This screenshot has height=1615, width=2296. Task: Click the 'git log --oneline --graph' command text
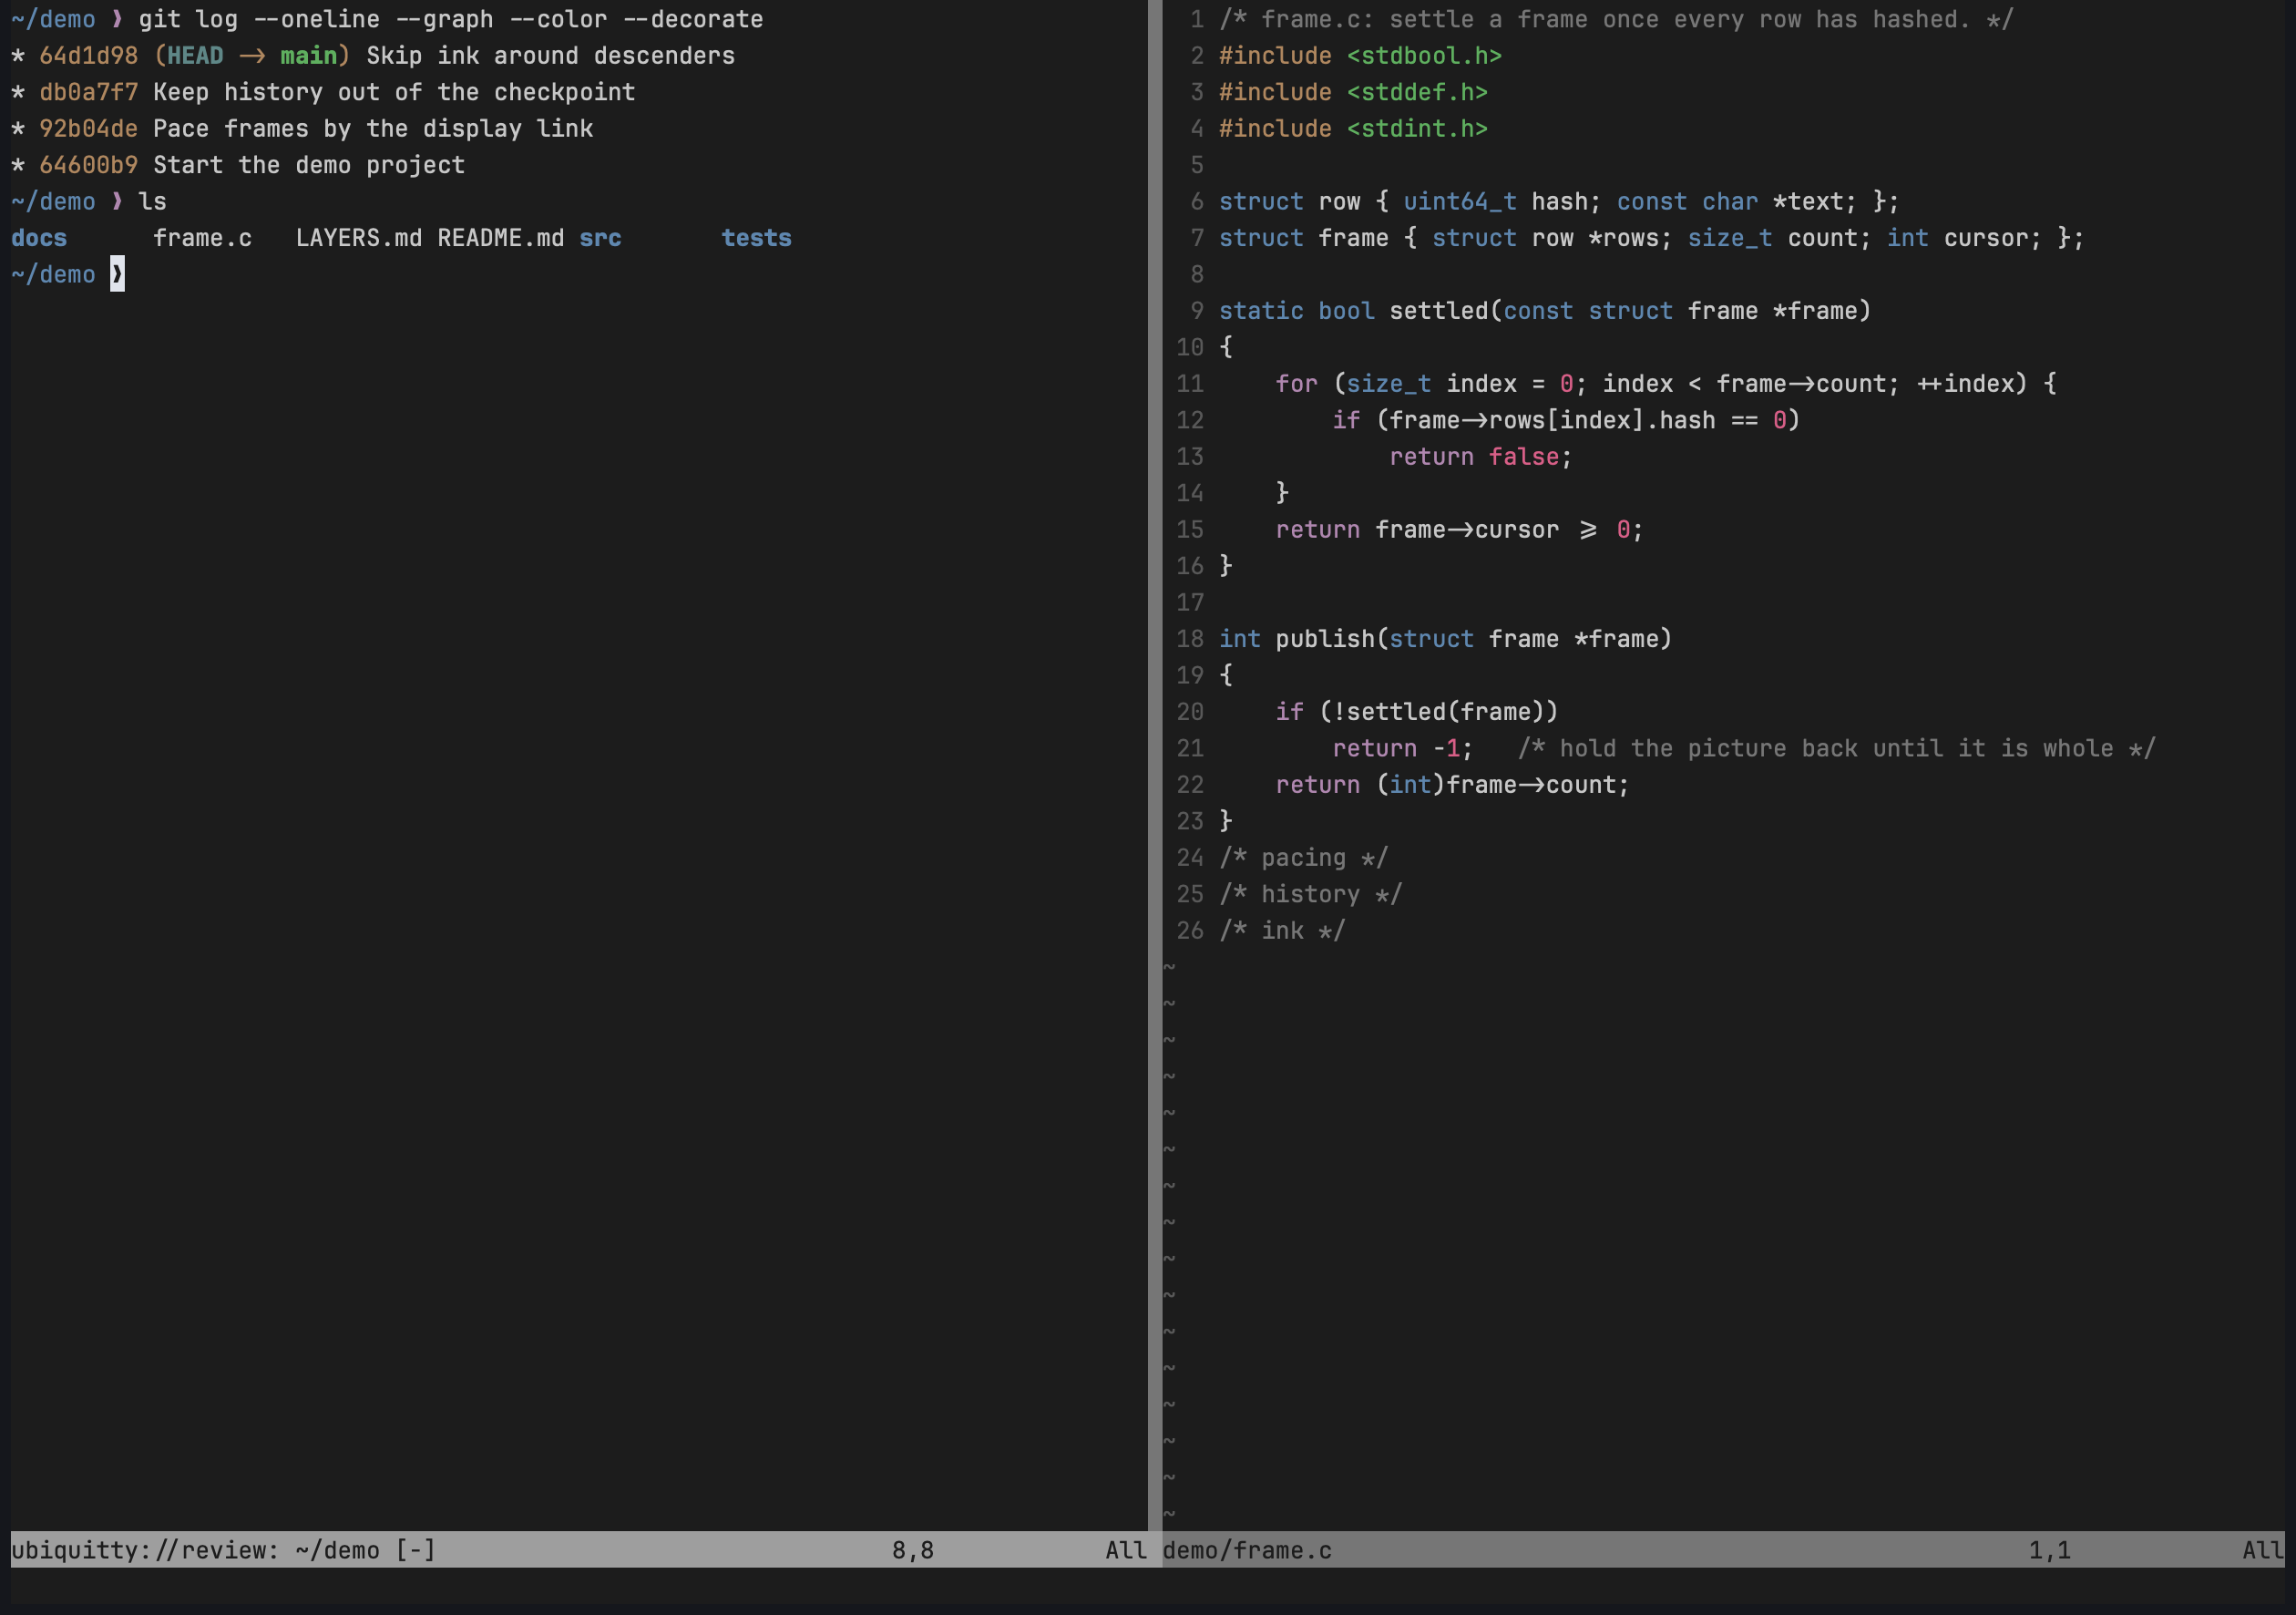316,19
